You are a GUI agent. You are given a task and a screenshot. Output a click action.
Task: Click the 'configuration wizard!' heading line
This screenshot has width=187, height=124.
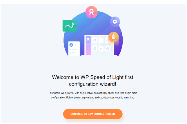92,84
